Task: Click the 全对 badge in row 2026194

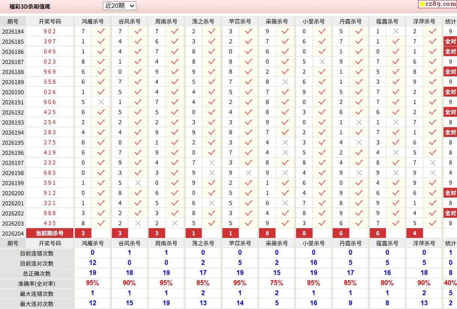Action: coord(450,132)
